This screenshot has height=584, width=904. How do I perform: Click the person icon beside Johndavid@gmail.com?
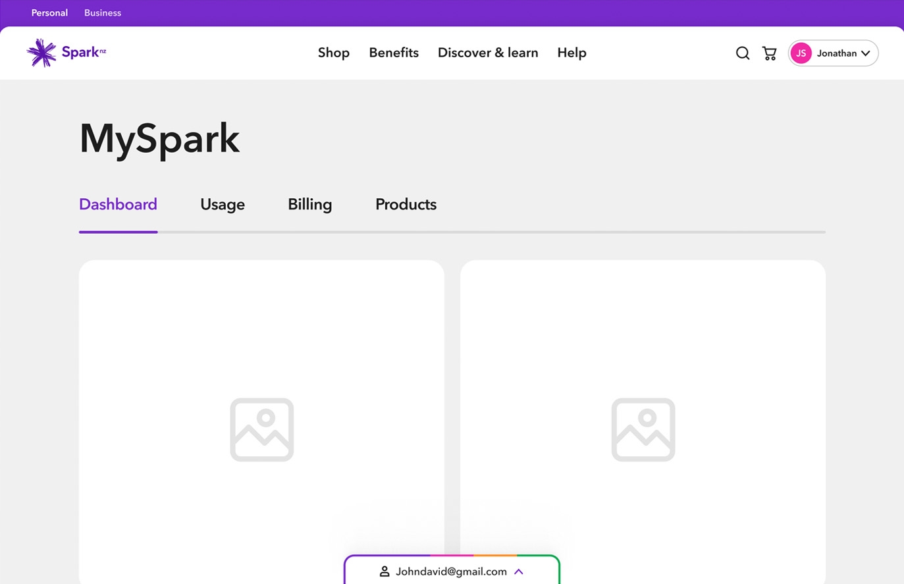385,571
